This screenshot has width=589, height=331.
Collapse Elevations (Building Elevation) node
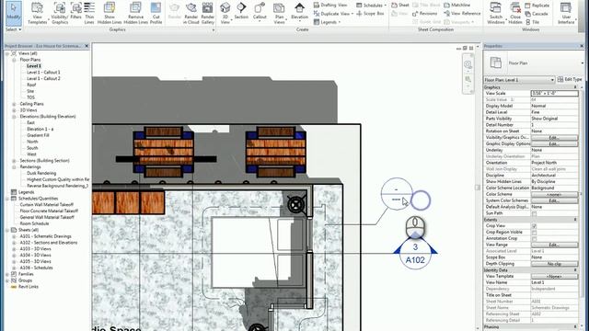14,117
